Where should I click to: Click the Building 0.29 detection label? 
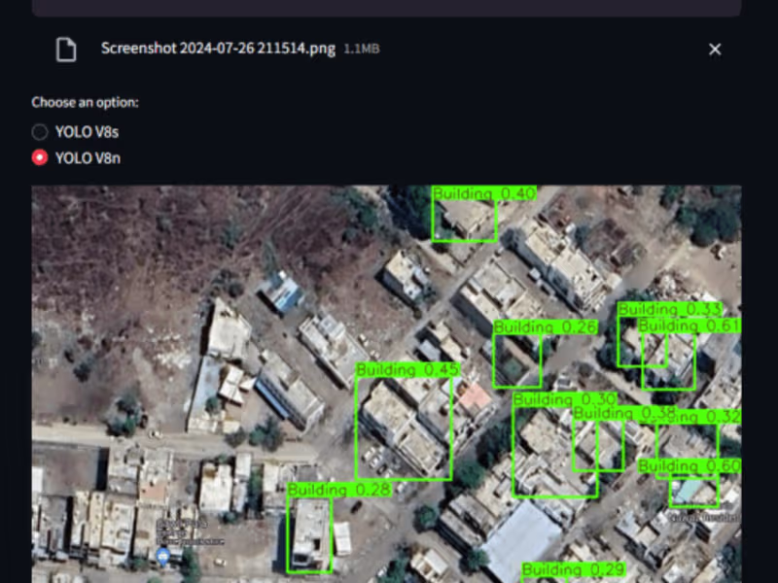point(574,569)
